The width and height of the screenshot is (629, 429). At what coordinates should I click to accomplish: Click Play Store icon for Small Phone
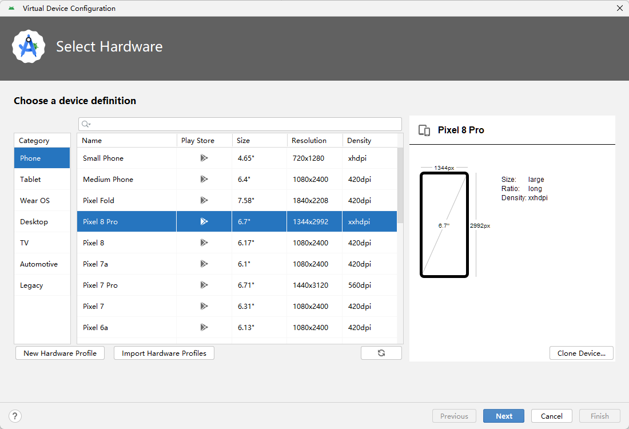[204, 158]
